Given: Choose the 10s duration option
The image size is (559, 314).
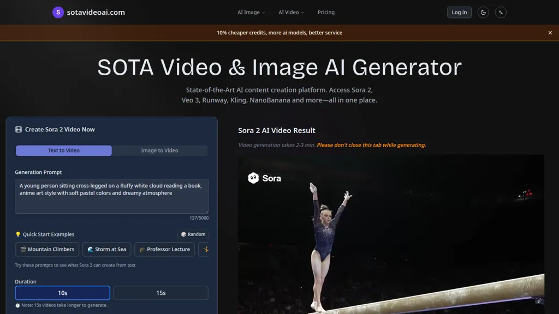Looking at the screenshot, I should point(62,293).
